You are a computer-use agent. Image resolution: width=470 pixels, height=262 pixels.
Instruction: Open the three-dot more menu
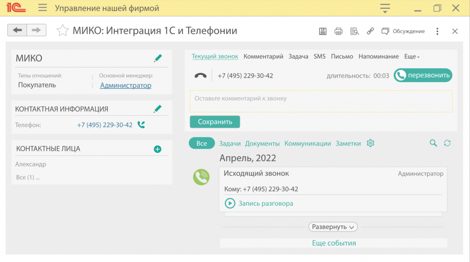[437, 31]
